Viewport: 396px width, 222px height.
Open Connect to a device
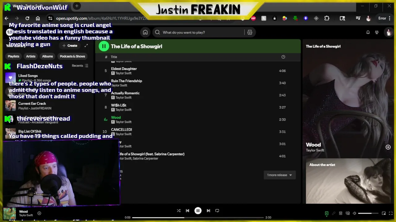pyautogui.click(x=348, y=213)
